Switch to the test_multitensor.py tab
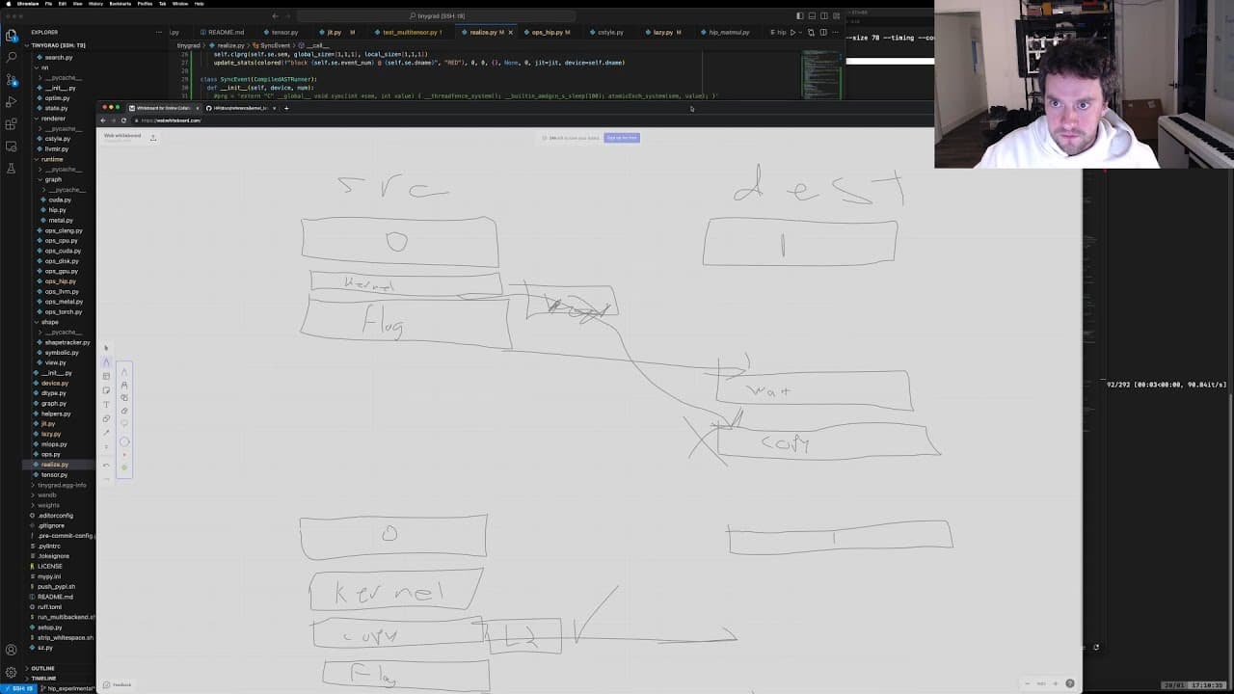The height and width of the screenshot is (694, 1234). pos(412,32)
